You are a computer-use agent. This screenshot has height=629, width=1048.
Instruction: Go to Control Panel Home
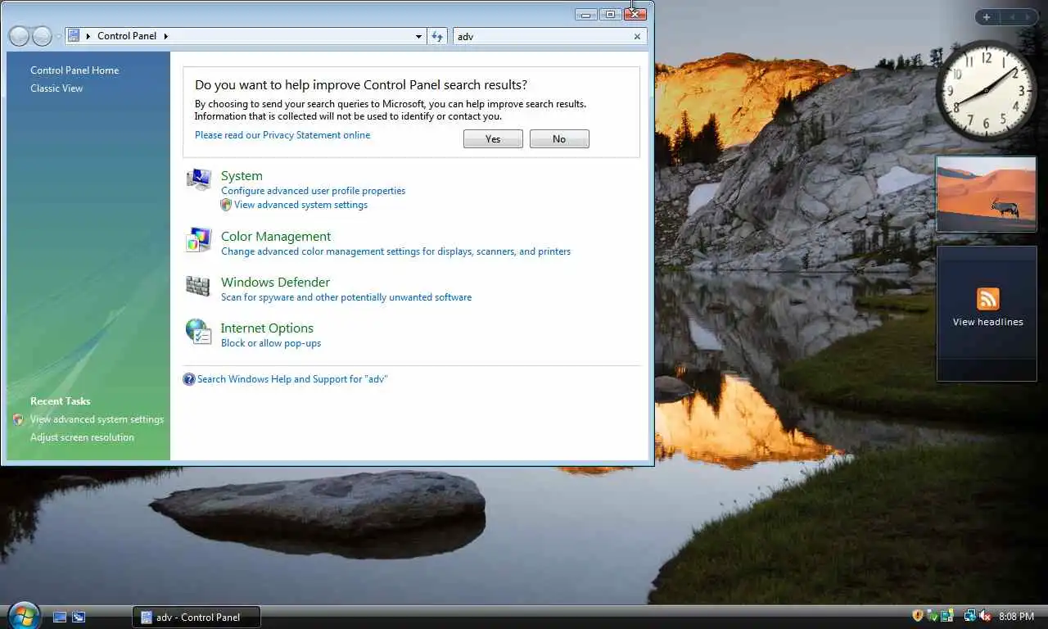tap(75, 70)
